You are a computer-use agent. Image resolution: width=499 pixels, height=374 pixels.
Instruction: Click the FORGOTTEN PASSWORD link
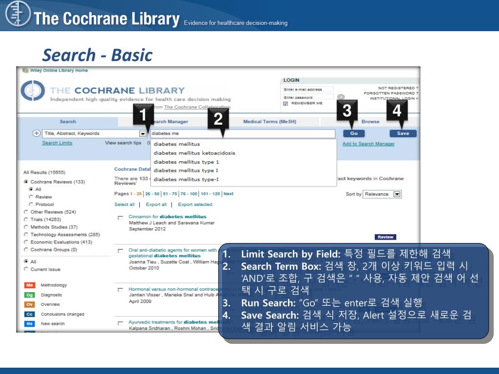391,93
